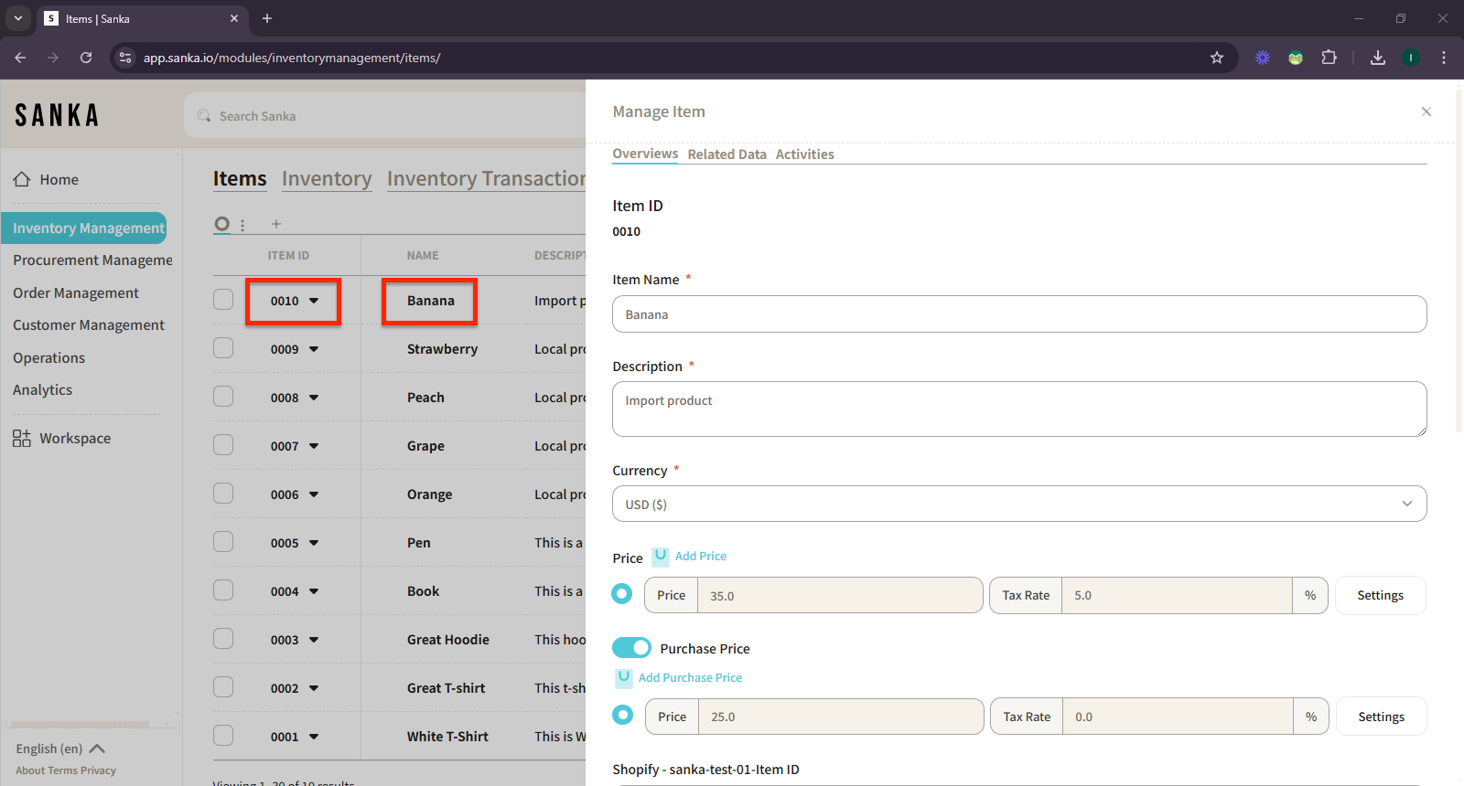Click Settings button next to Price tax rate
1464x786 pixels.
pos(1380,595)
